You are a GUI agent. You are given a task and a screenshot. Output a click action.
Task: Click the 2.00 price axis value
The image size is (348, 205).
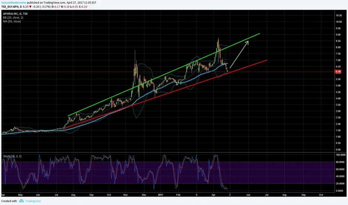339,124
